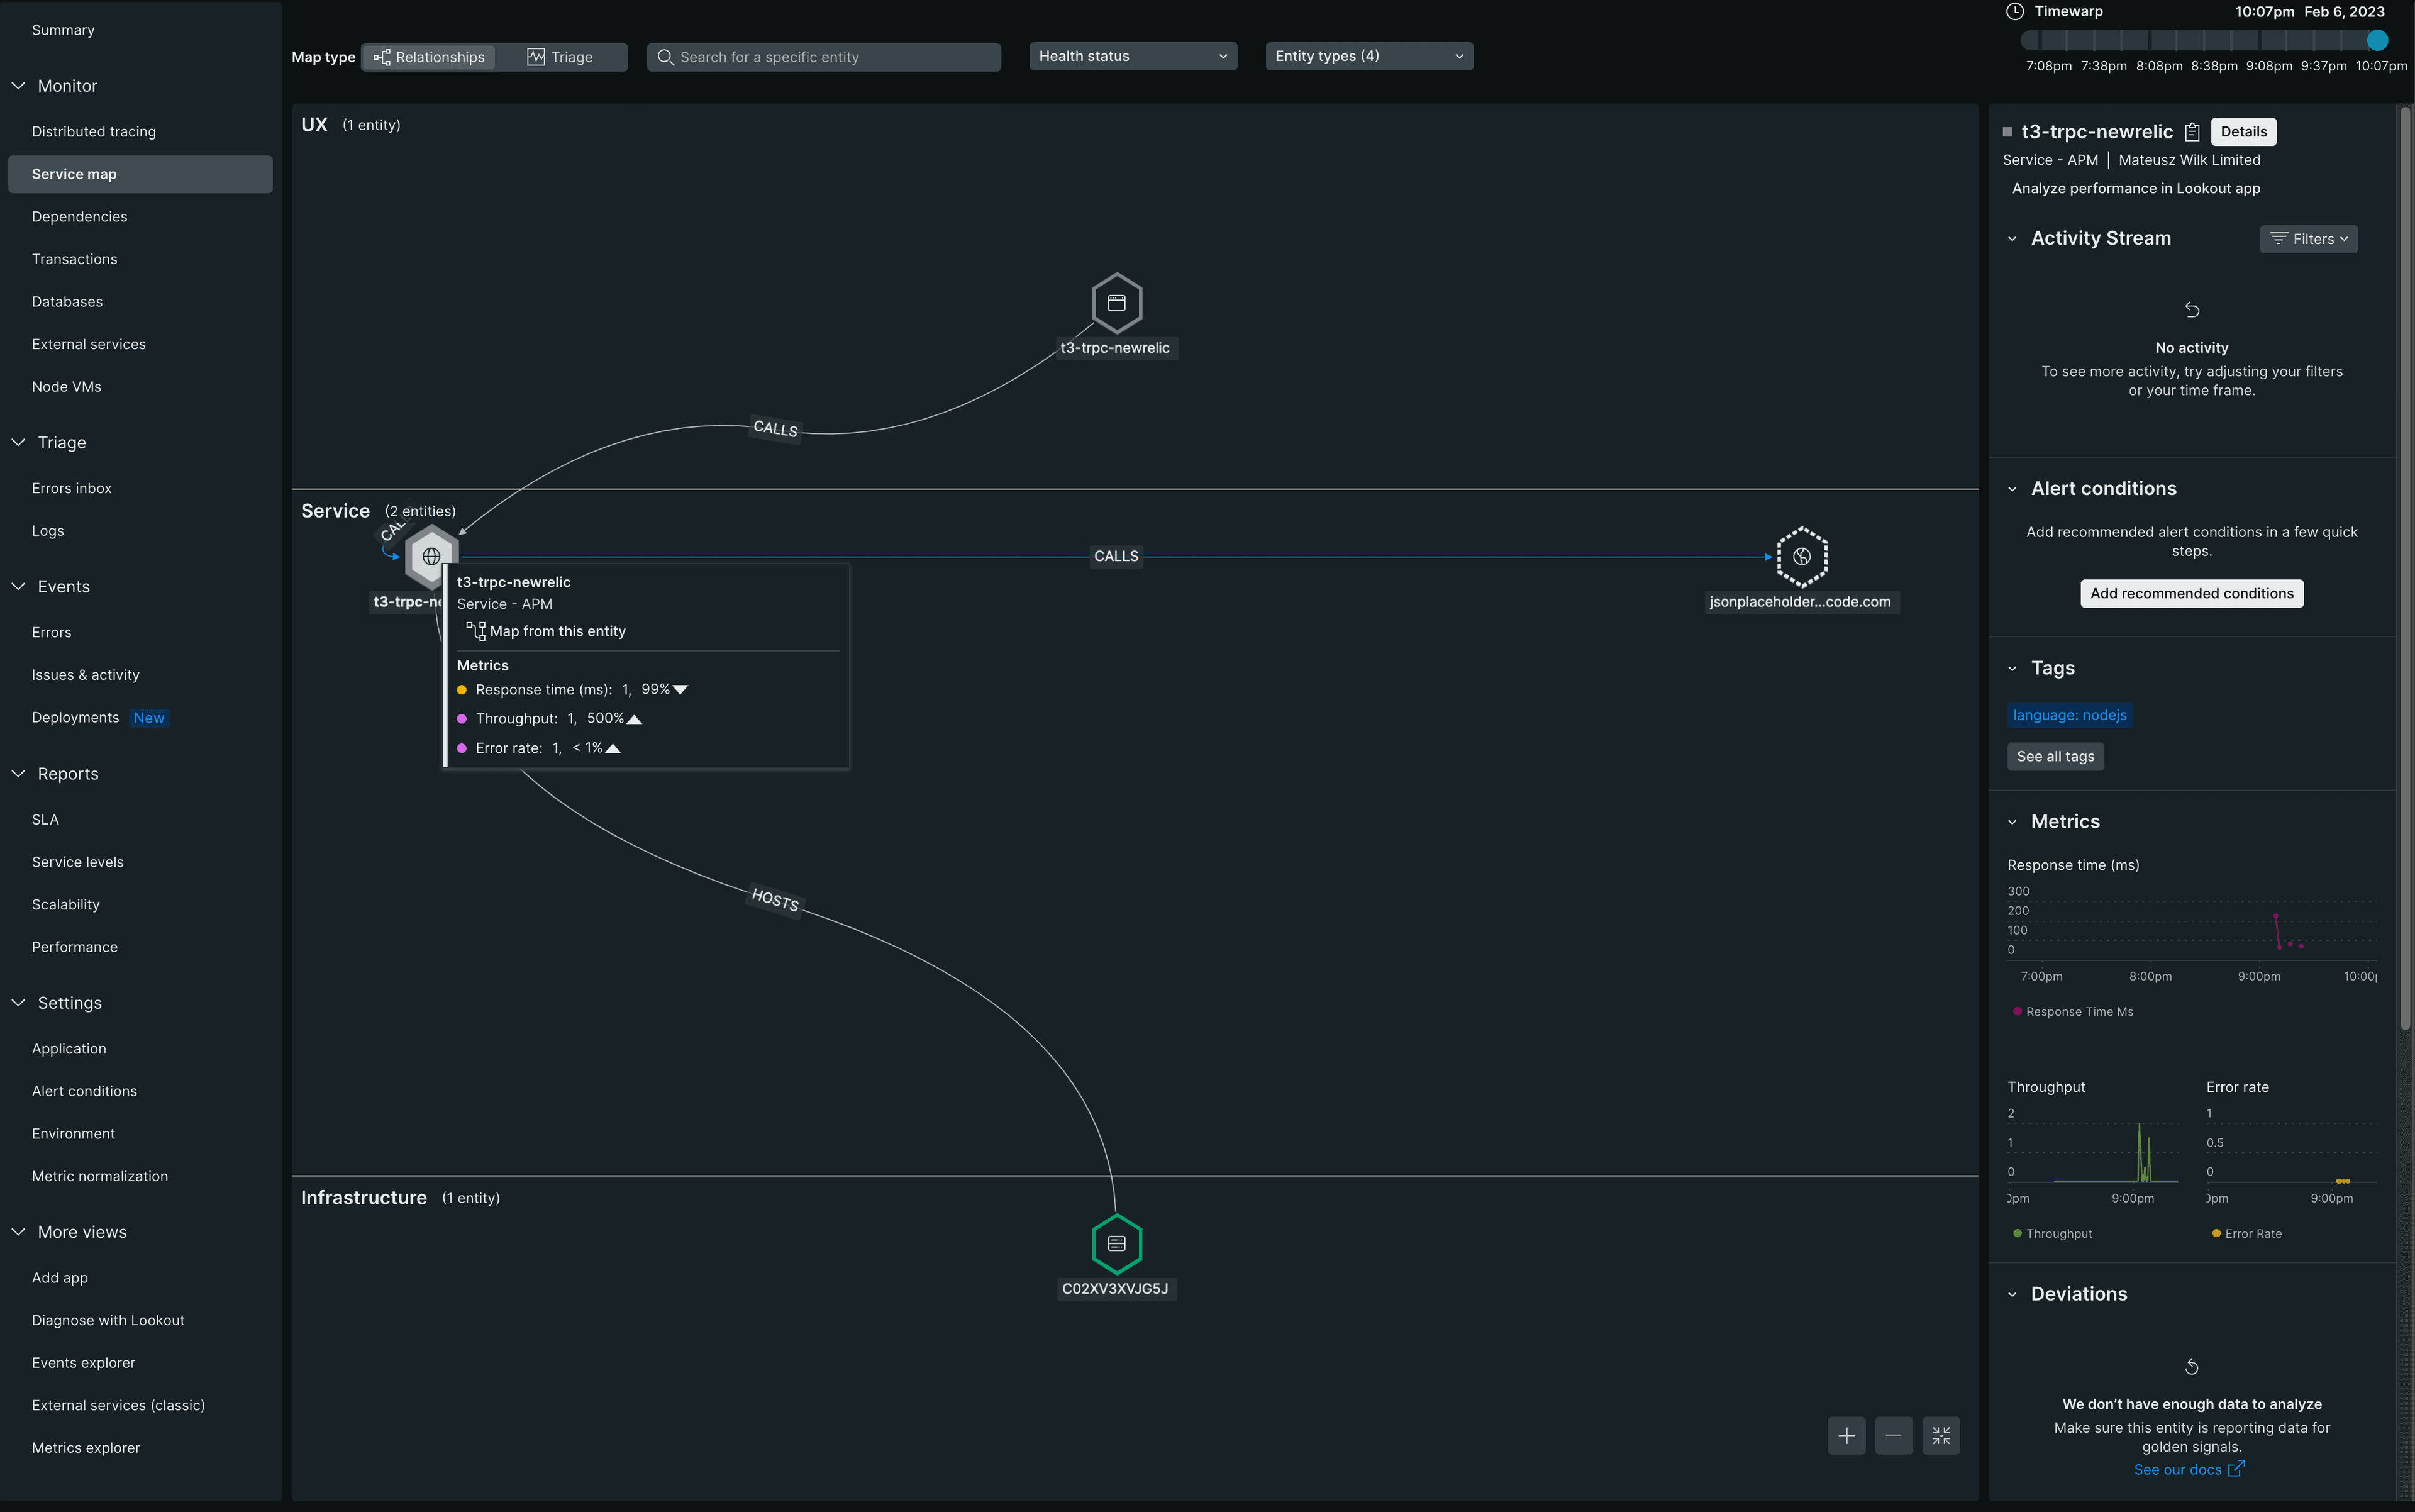Copy entity name via clipboard icon

(x=2192, y=132)
